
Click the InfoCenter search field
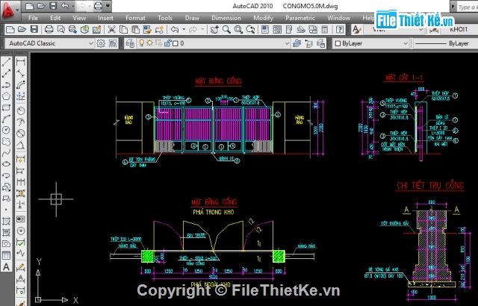coord(468,7)
